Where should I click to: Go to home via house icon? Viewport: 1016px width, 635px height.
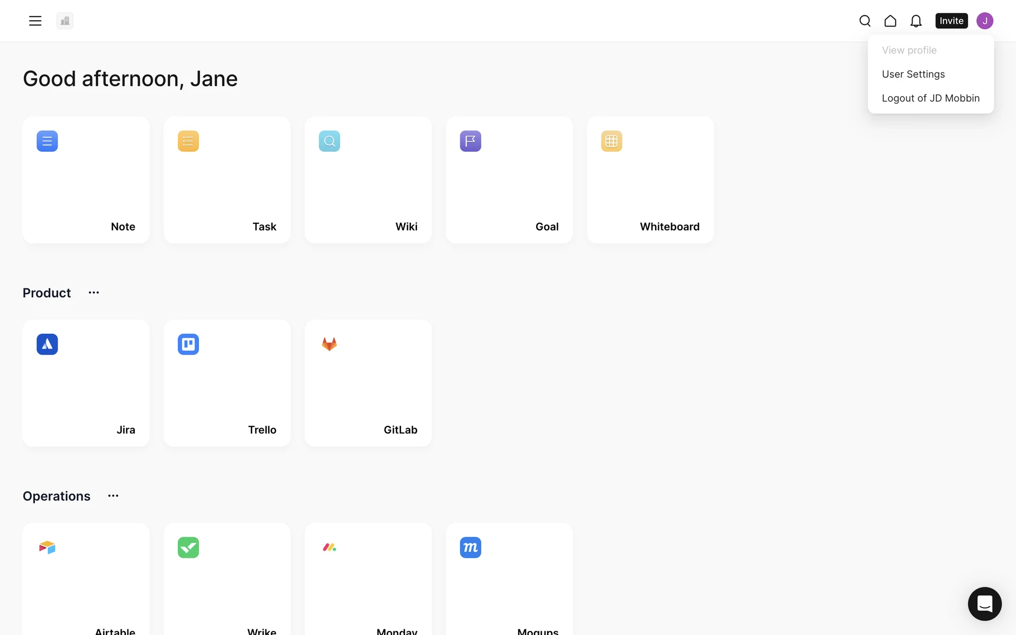(x=890, y=21)
